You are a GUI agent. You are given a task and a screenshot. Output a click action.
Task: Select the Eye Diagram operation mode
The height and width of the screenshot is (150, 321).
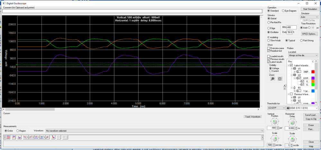[x=283, y=11]
